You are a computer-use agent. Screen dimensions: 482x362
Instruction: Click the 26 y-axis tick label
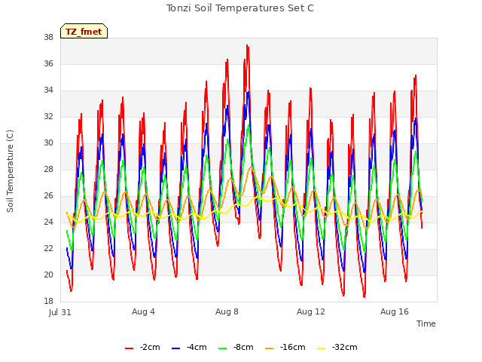coord(48,196)
